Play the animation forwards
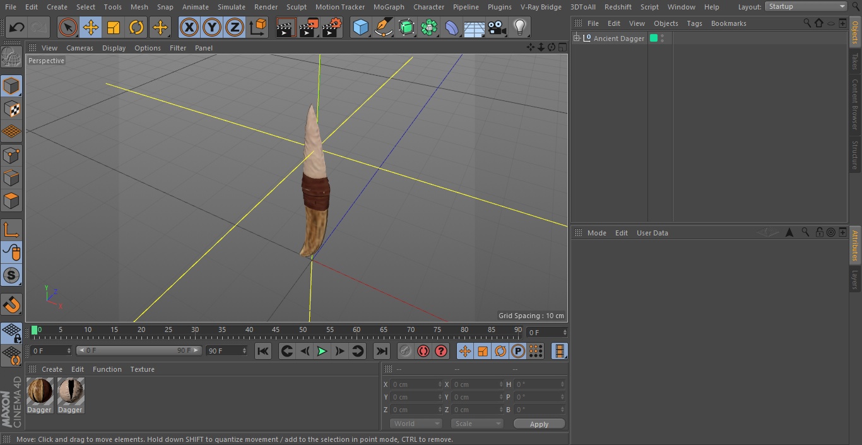 click(x=322, y=351)
